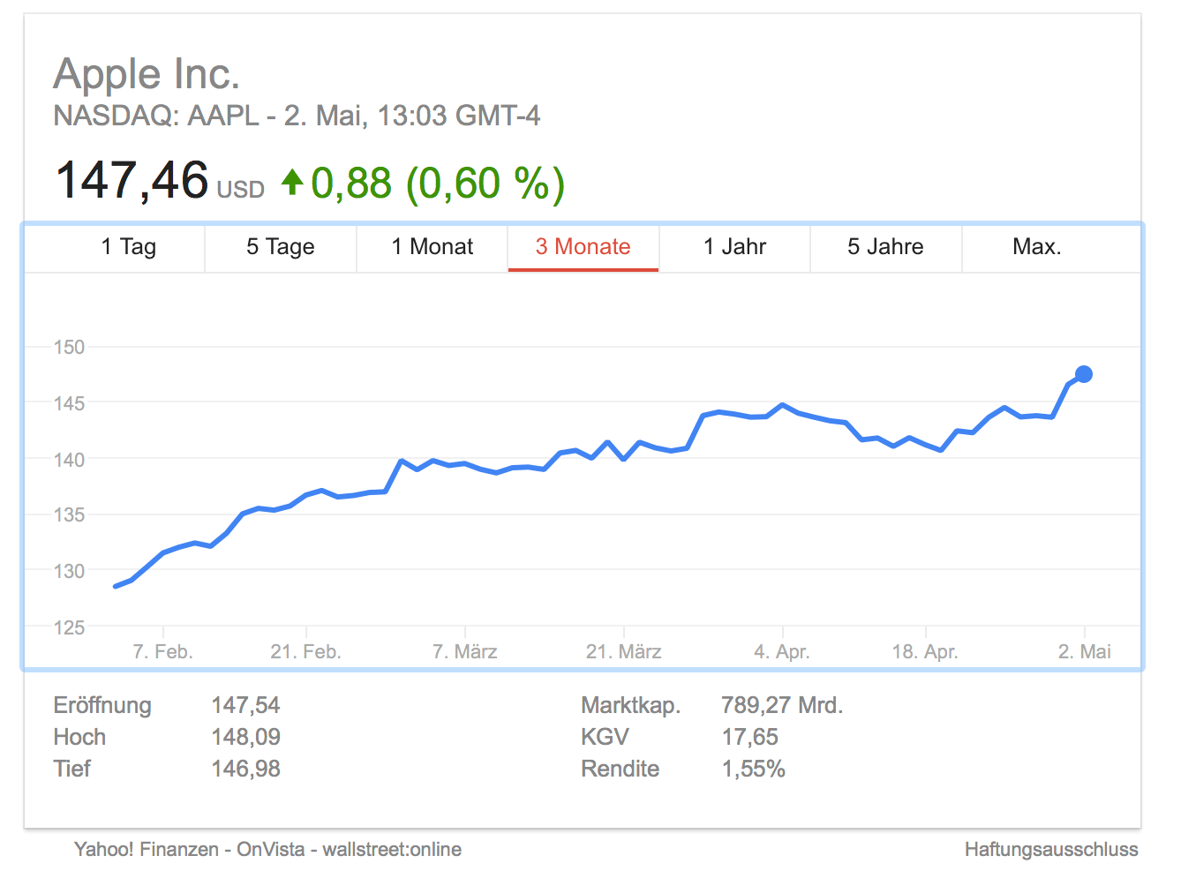Click the KGV value 17,65
This screenshot has width=1181, height=886.
point(749,737)
